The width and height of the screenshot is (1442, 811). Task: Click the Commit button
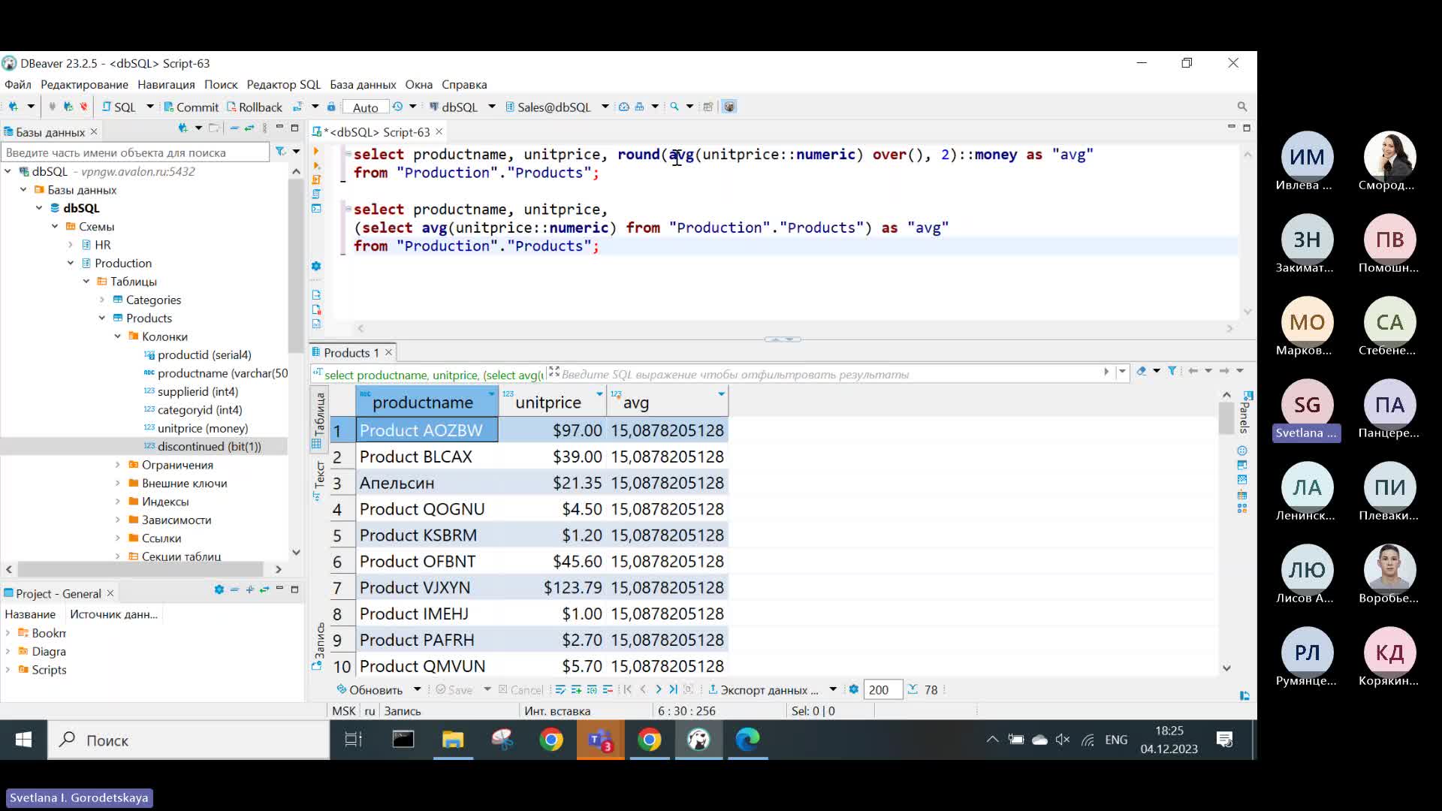191,107
